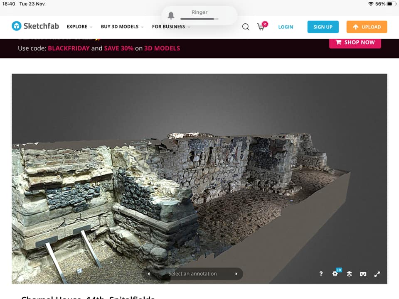
Task: Click the Shop Now button
Action: pos(355,42)
